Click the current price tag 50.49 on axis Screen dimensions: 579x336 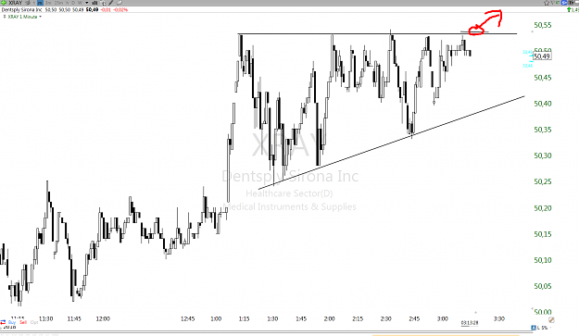tap(542, 56)
